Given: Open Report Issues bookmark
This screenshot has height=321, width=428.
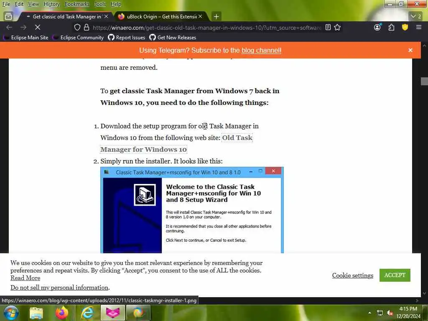Looking at the screenshot, I should click(x=127, y=38).
